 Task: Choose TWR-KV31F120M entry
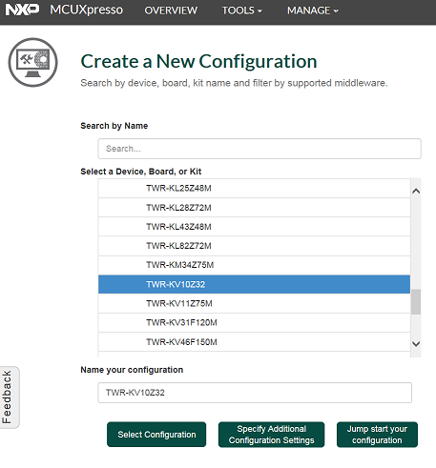[x=254, y=323]
